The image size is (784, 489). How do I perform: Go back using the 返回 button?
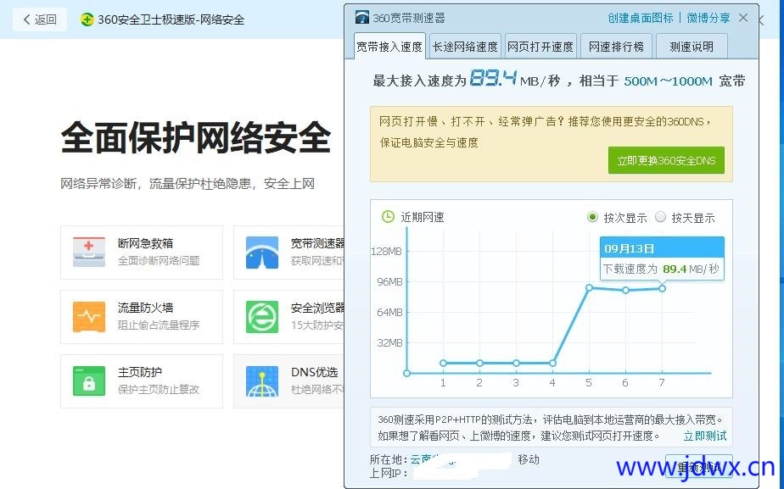40,19
